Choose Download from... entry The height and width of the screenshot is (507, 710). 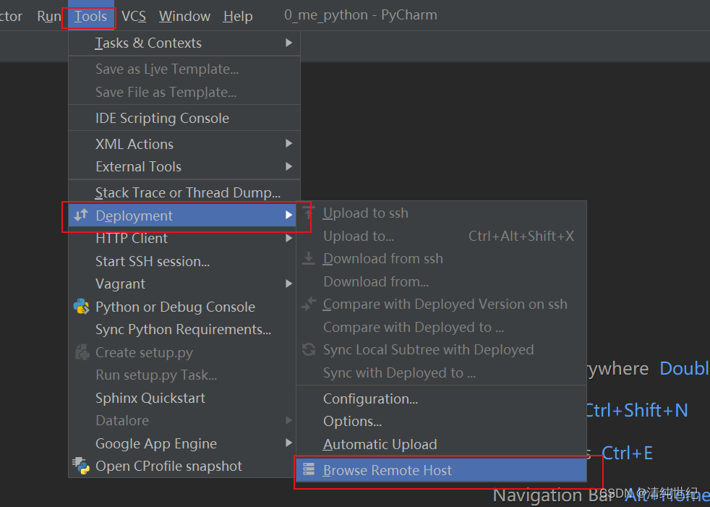coord(442,282)
